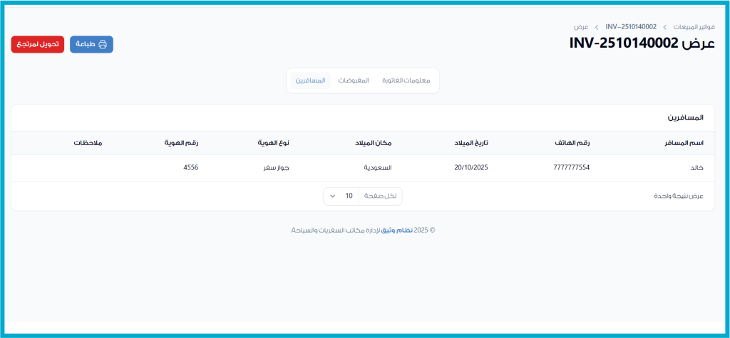The height and width of the screenshot is (338, 730).
Task: Click the chevron arrow on the page-size selector
Action: click(x=333, y=196)
